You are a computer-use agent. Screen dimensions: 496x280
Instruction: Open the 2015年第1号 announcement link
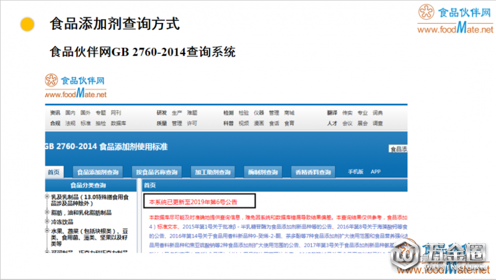pyautogui.click(x=257, y=227)
